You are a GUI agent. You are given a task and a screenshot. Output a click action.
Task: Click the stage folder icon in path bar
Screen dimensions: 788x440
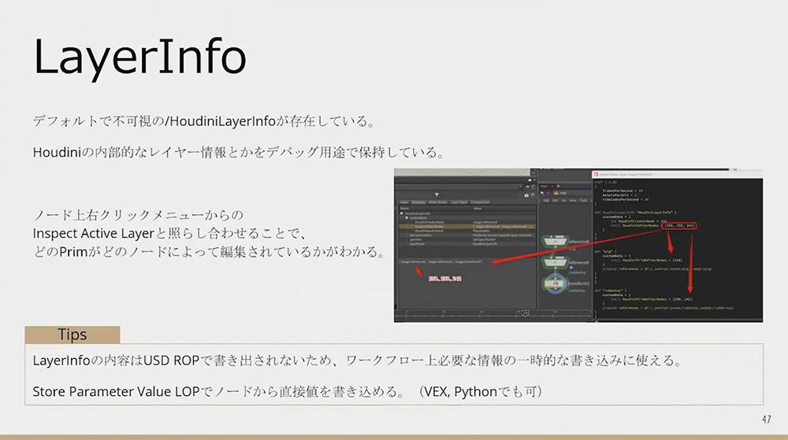556,193
